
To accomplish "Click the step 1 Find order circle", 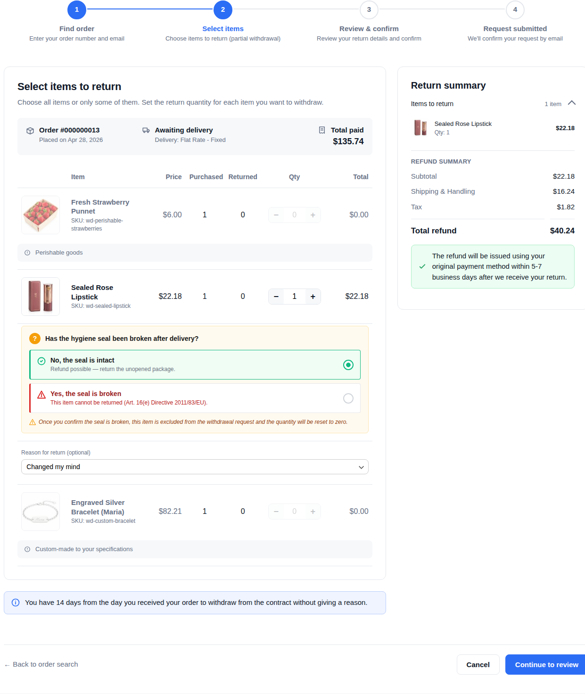I will [77, 9].
